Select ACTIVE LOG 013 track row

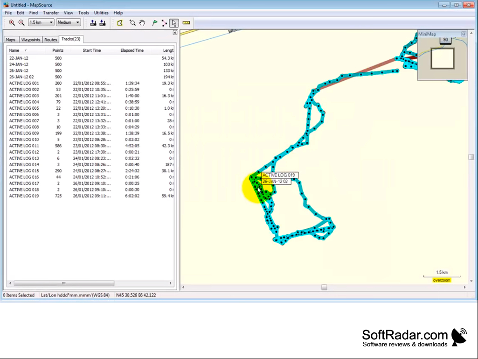pyautogui.click(x=90, y=158)
